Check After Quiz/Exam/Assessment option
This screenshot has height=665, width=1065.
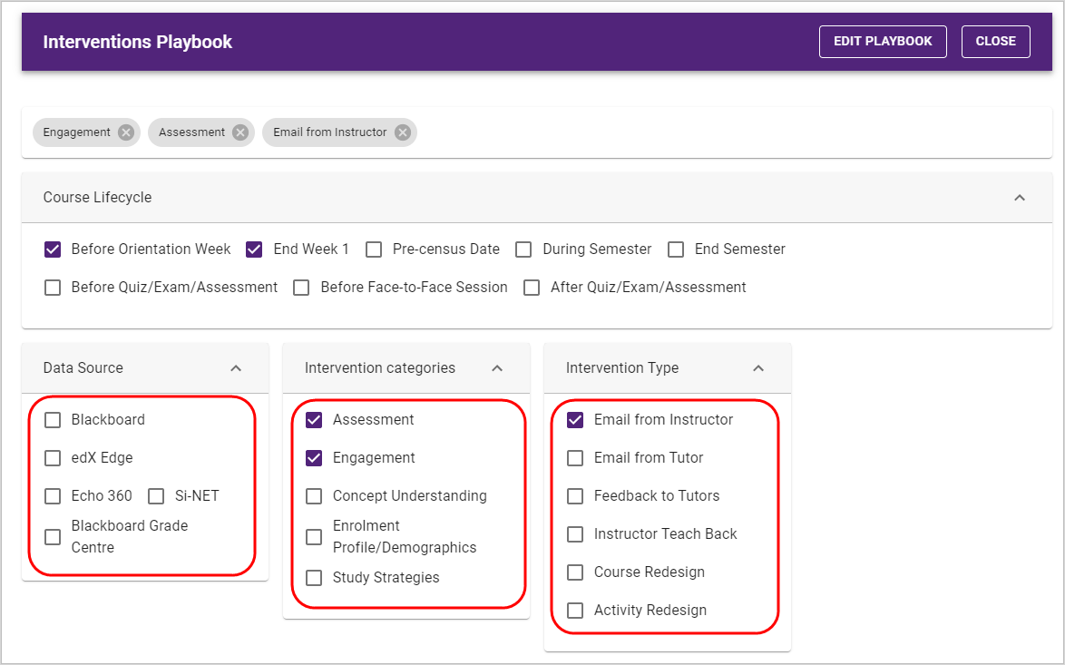point(532,288)
